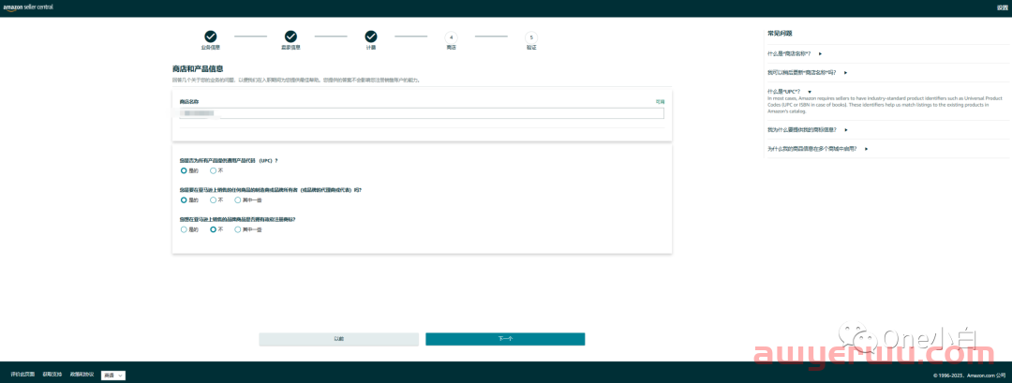The height and width of the screenshot is (383, 1012).
Task: Click the completed second step checkmark icon
Action: tap(290, 37)
